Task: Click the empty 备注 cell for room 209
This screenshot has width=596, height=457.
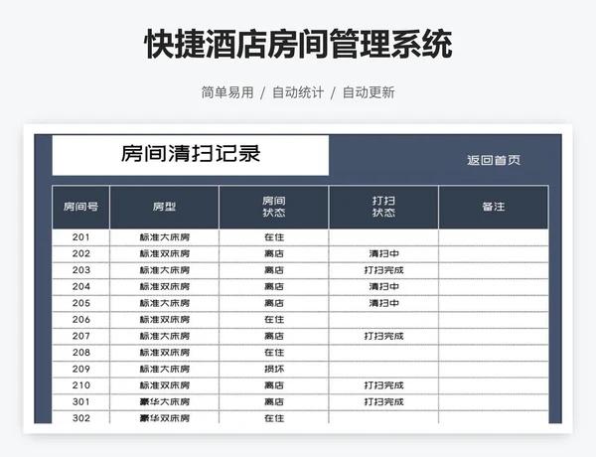Action: (x=494, y=369)
